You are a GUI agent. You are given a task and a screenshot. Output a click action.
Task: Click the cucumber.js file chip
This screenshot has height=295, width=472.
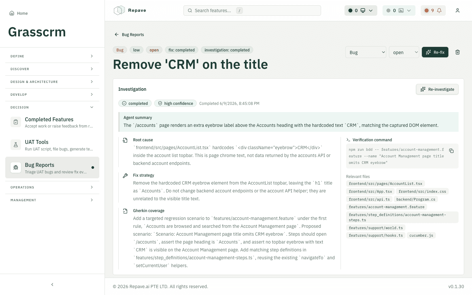[421, 235]
